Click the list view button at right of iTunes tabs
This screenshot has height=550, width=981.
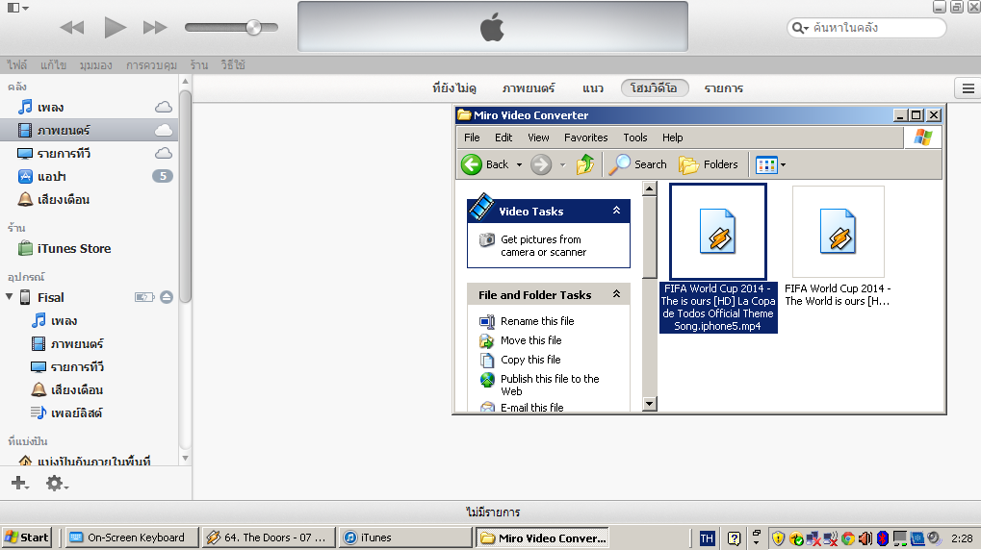coord(968,88)
